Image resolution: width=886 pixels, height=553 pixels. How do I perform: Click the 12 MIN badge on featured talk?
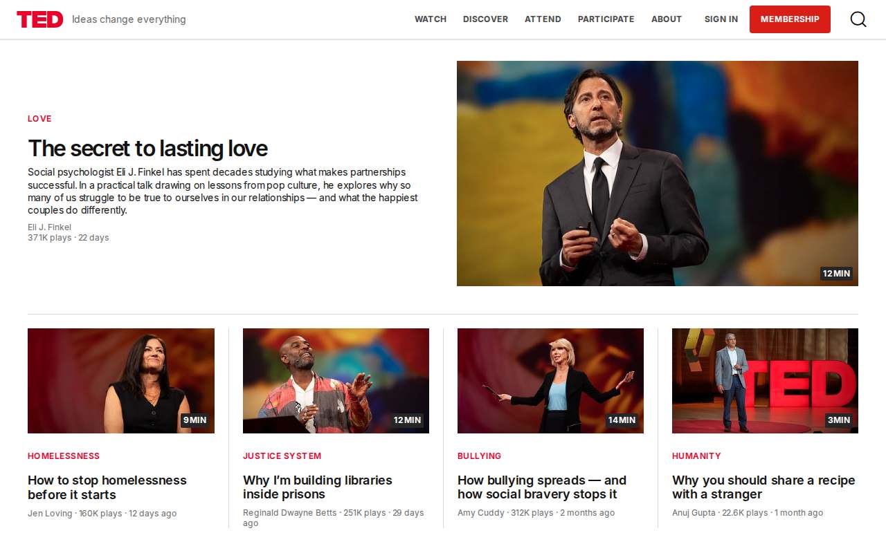(836, 274)
